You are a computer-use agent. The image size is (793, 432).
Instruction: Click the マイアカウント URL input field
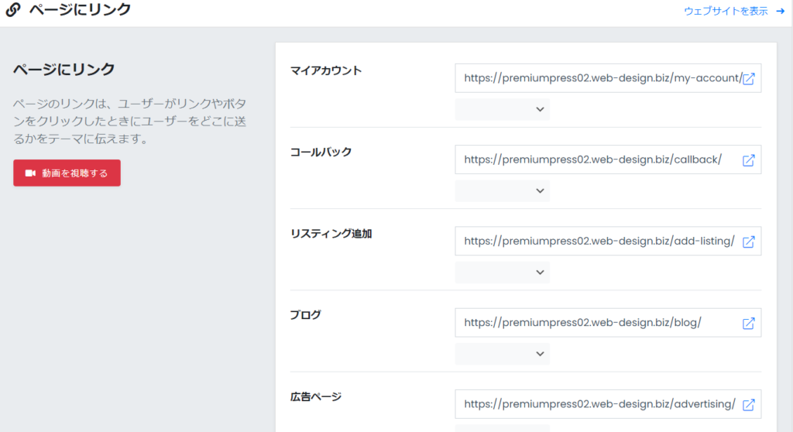608,78
